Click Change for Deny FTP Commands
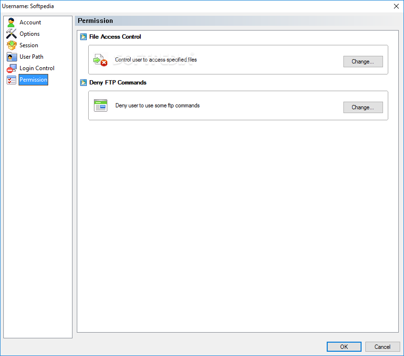This screenshot has height=356, width=404. (x=363, y=107)
